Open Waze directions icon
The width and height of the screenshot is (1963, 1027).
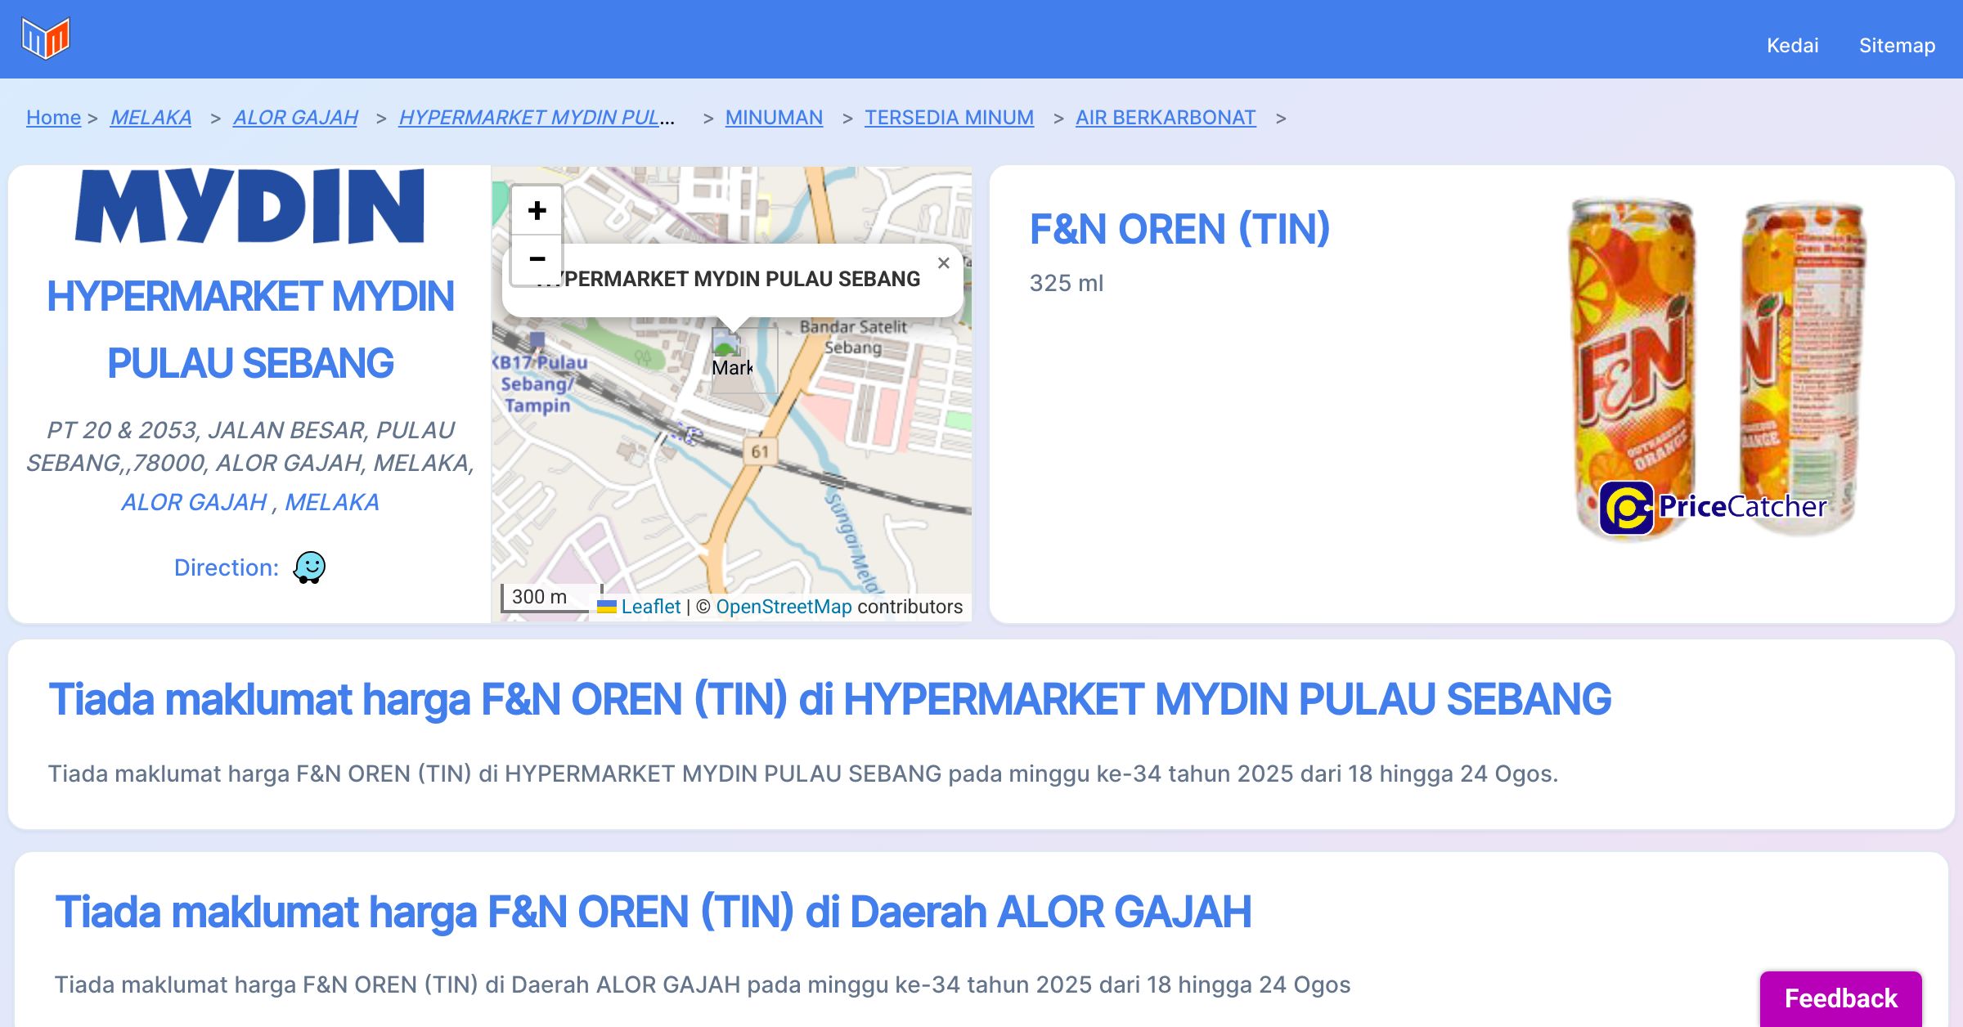pyautogui.click(x=310, y=567)
